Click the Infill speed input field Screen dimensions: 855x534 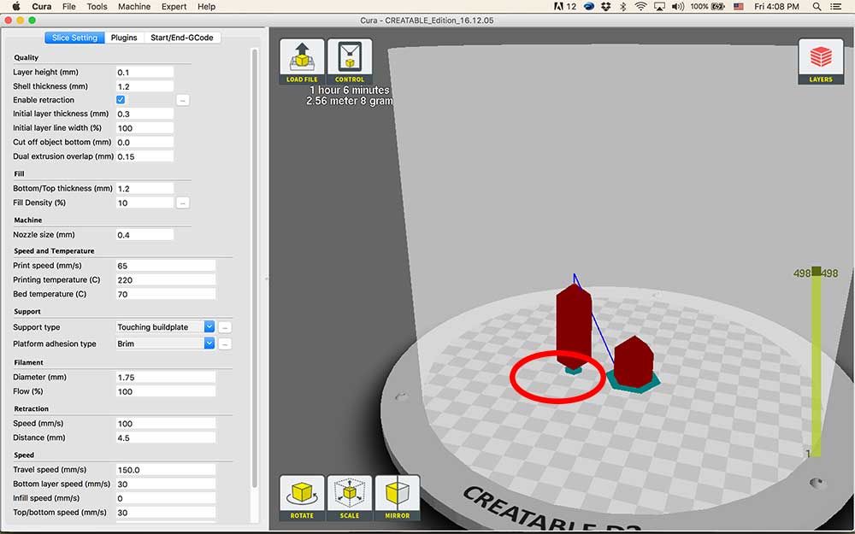pos(166,498)
